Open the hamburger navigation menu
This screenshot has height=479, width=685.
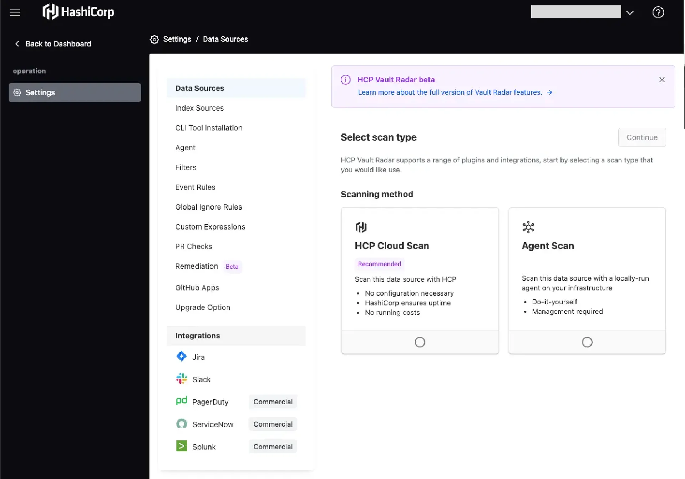pos(15,12)
